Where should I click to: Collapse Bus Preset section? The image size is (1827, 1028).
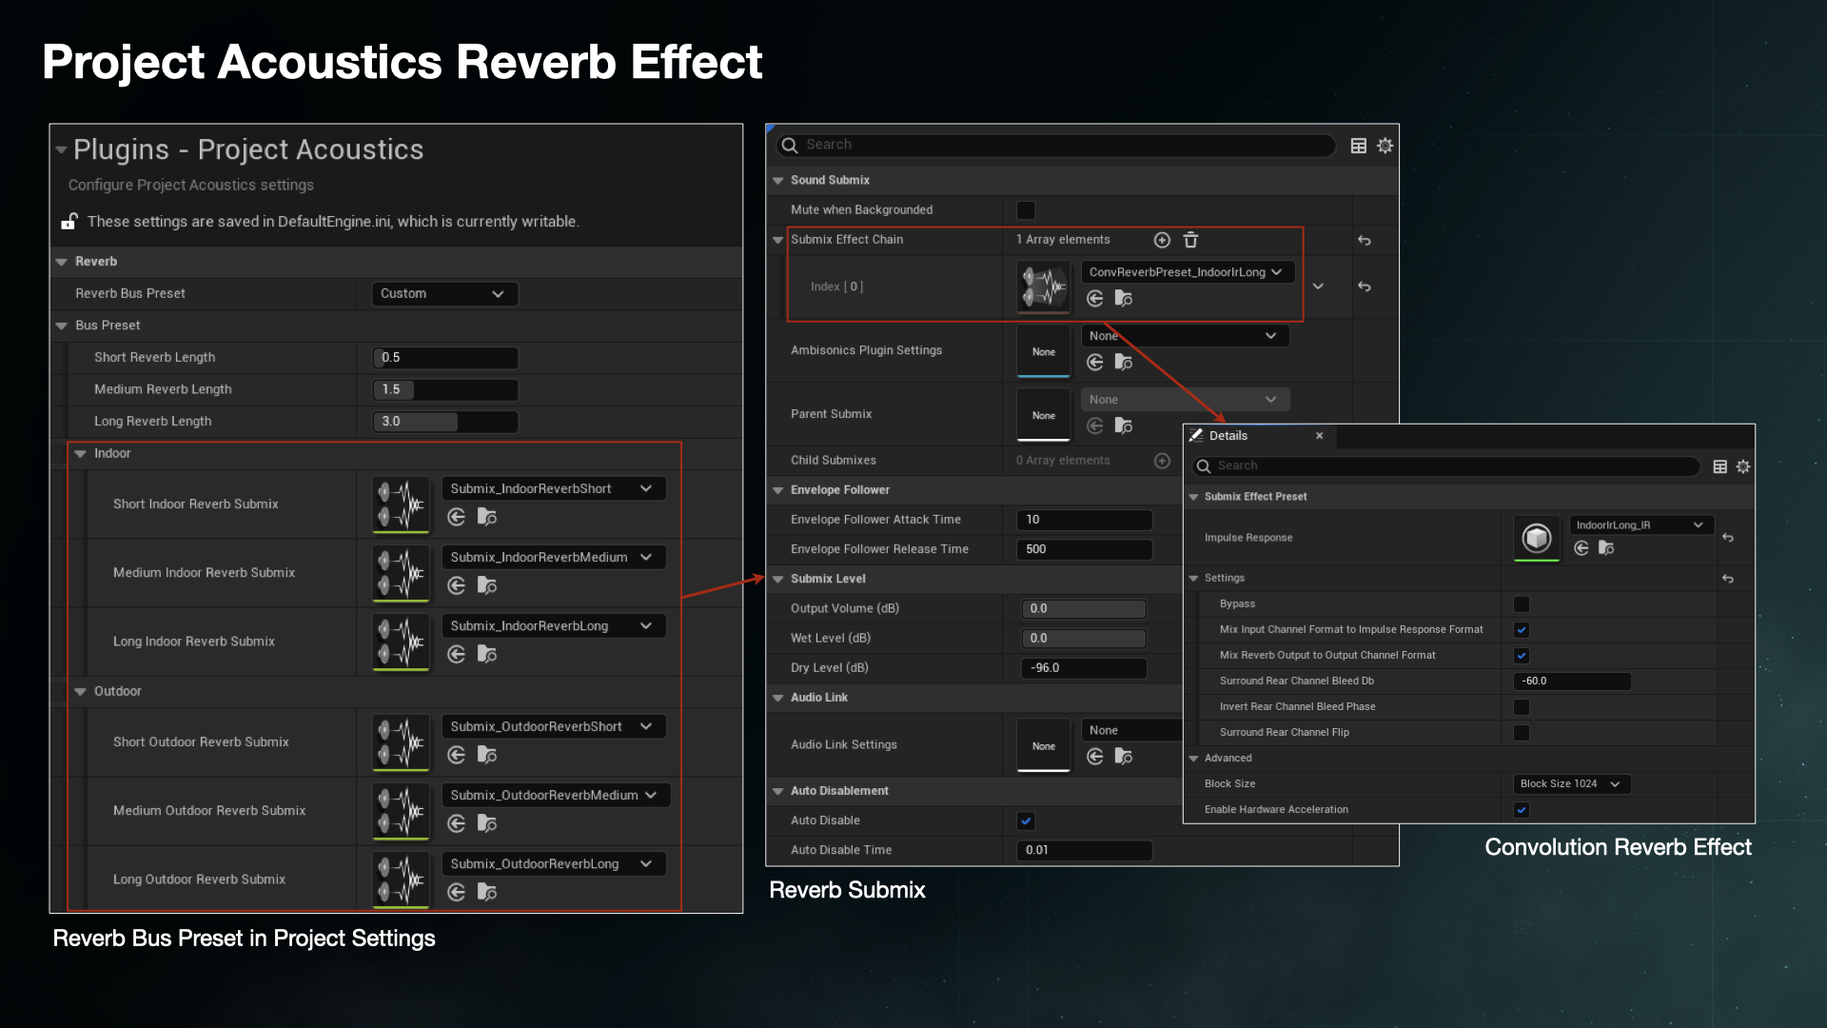62,326
